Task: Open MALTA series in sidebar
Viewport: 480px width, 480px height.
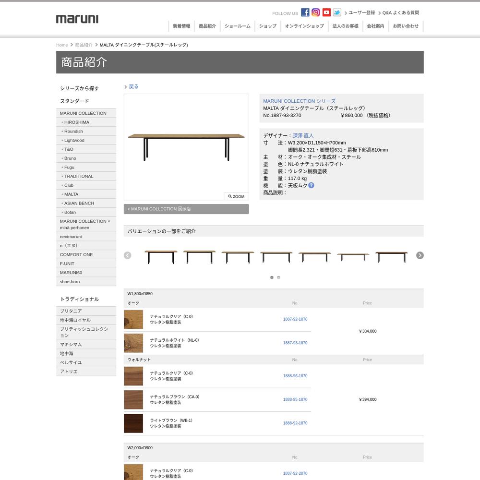Action: click(x=86, y=194)
